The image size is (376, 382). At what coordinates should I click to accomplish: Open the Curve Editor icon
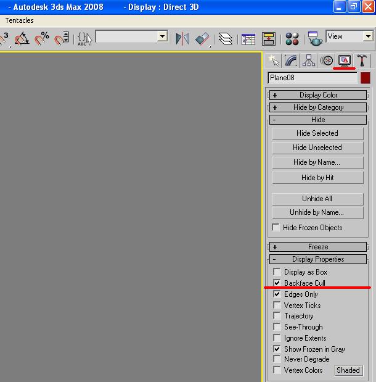click(248, 39)
